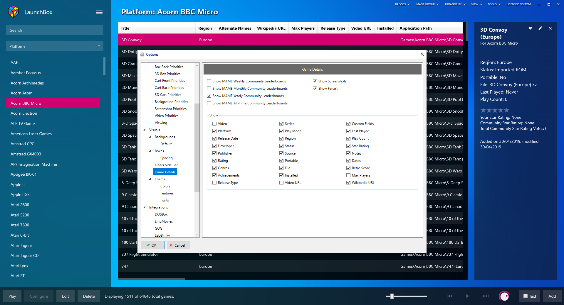Viewport: 564px width, 305px height.
Task: Select EmuMovies in options tree
Action: [164, 221]
